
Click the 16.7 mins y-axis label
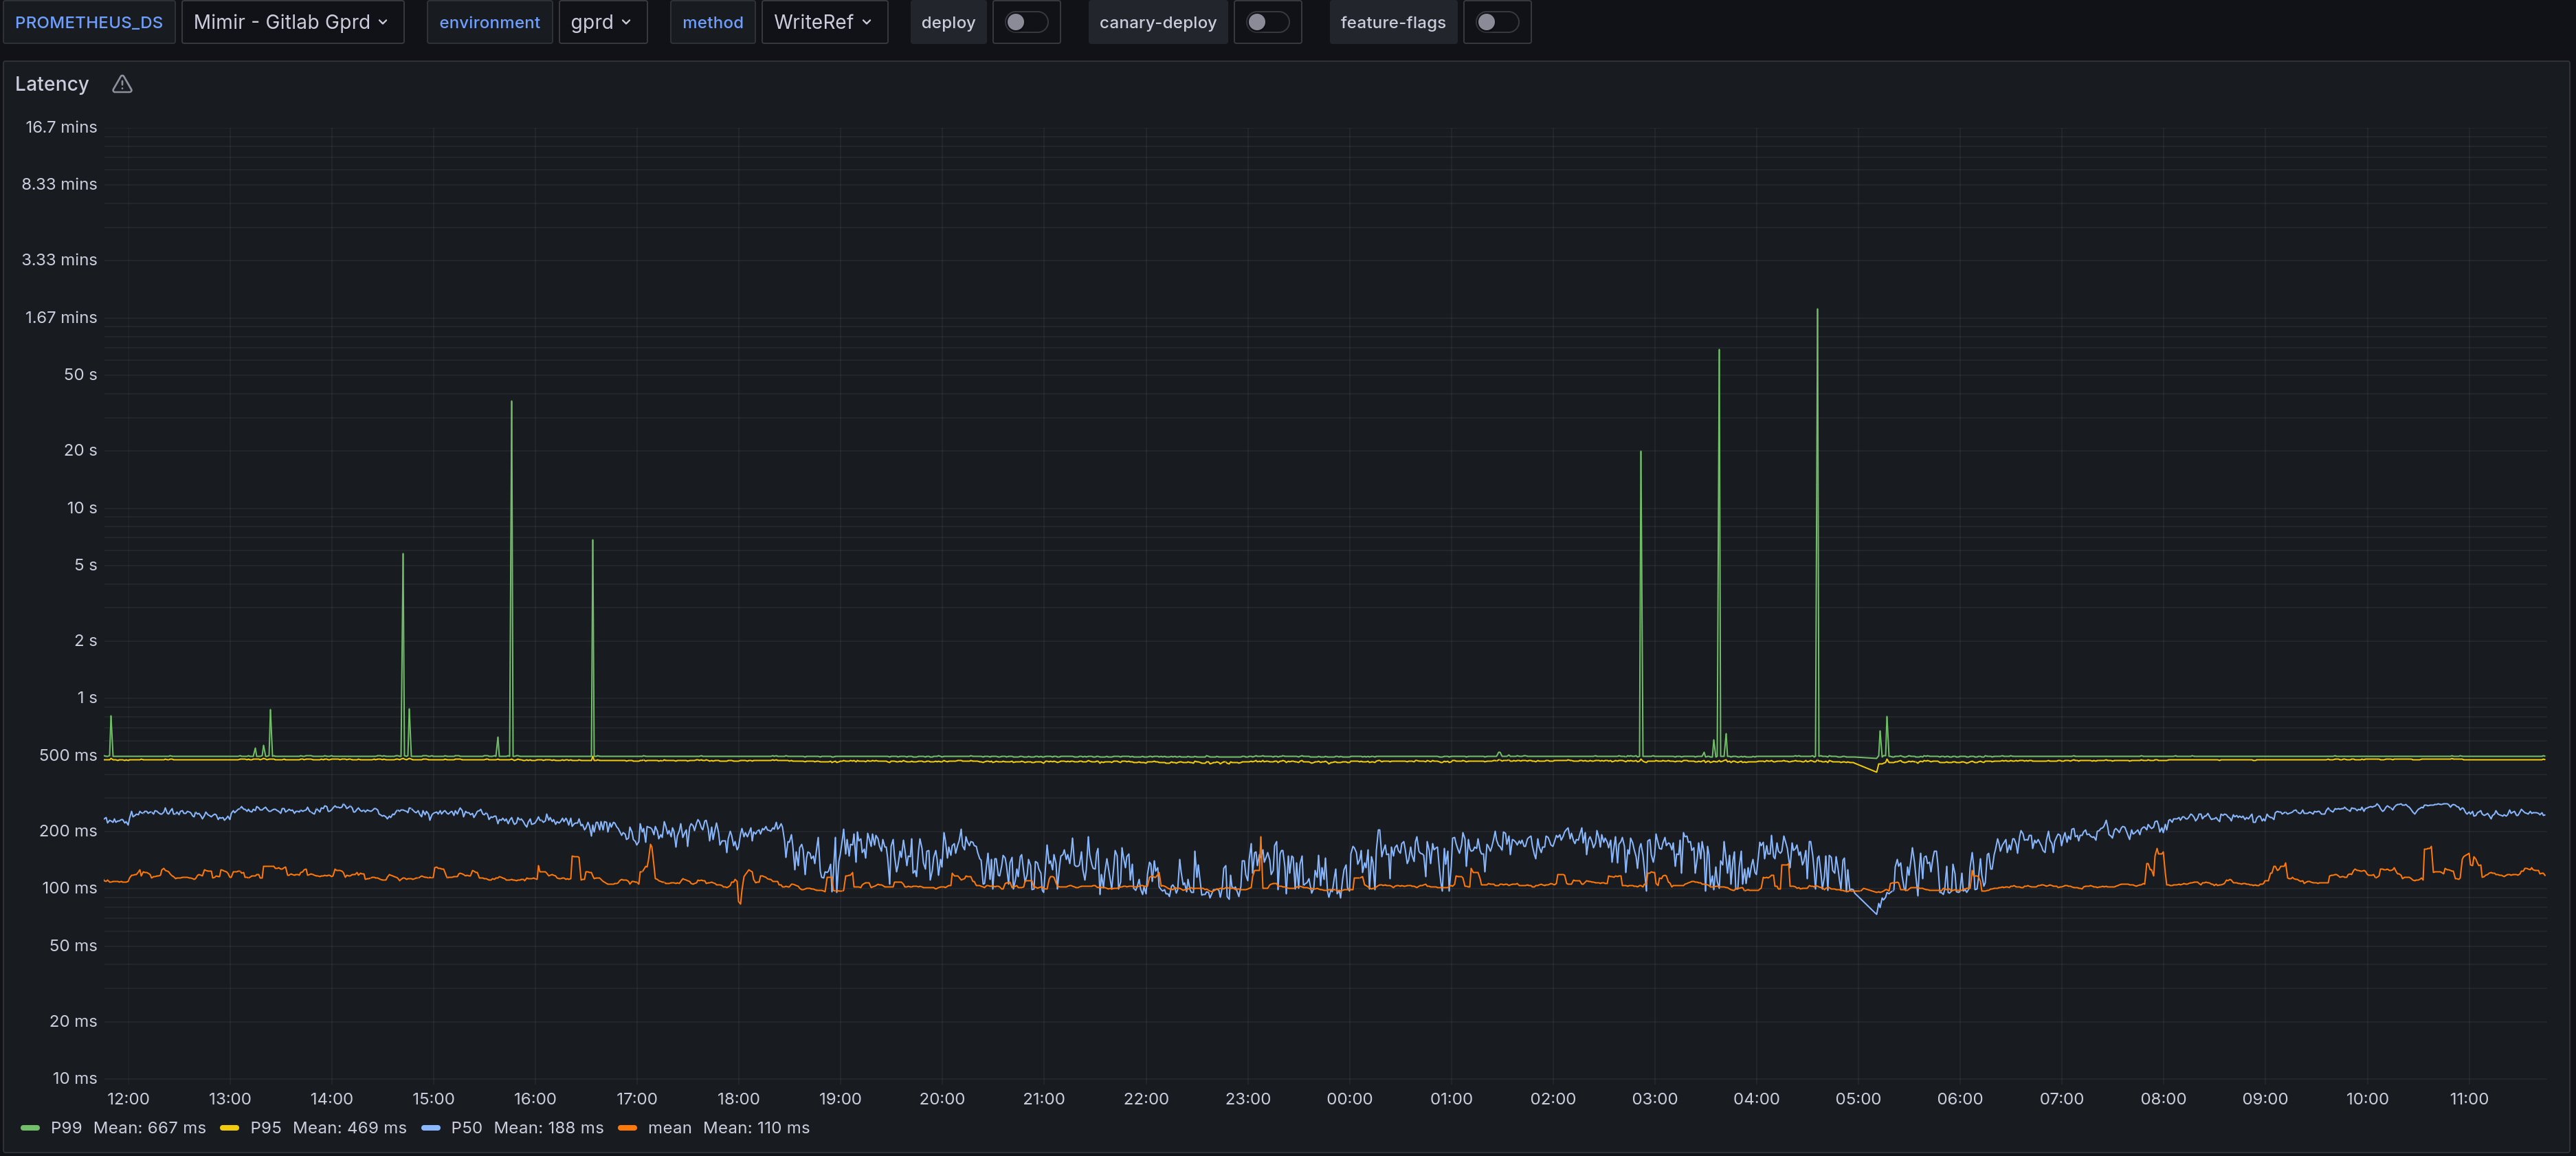coord(61,127)
